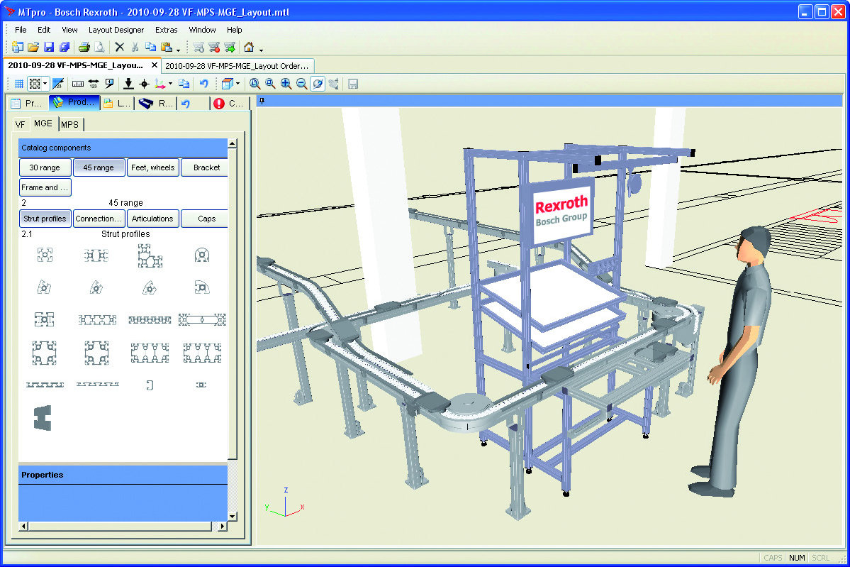Select the Print icon
This screenshot has width=850, height=567.
tap(84, 47)
